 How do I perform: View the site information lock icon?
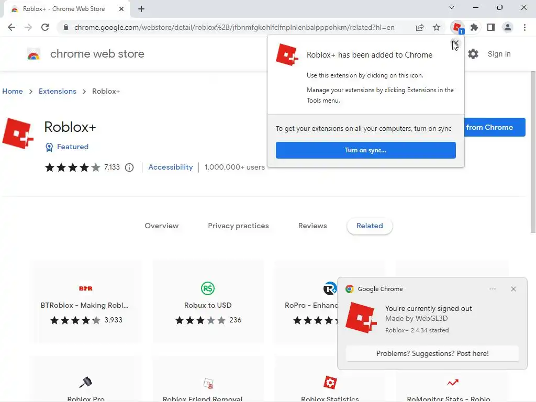click(66, 27)
